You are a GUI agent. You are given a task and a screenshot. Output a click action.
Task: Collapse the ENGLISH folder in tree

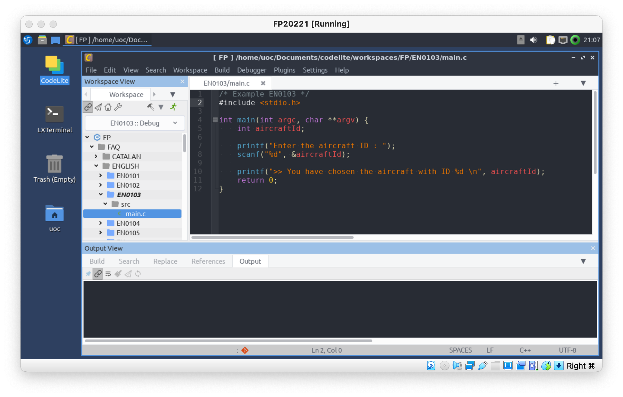96,166
